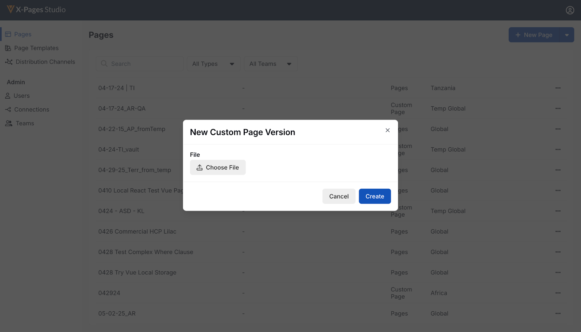Click the user profile icon

pyautogui.click(x=570, y=10)
